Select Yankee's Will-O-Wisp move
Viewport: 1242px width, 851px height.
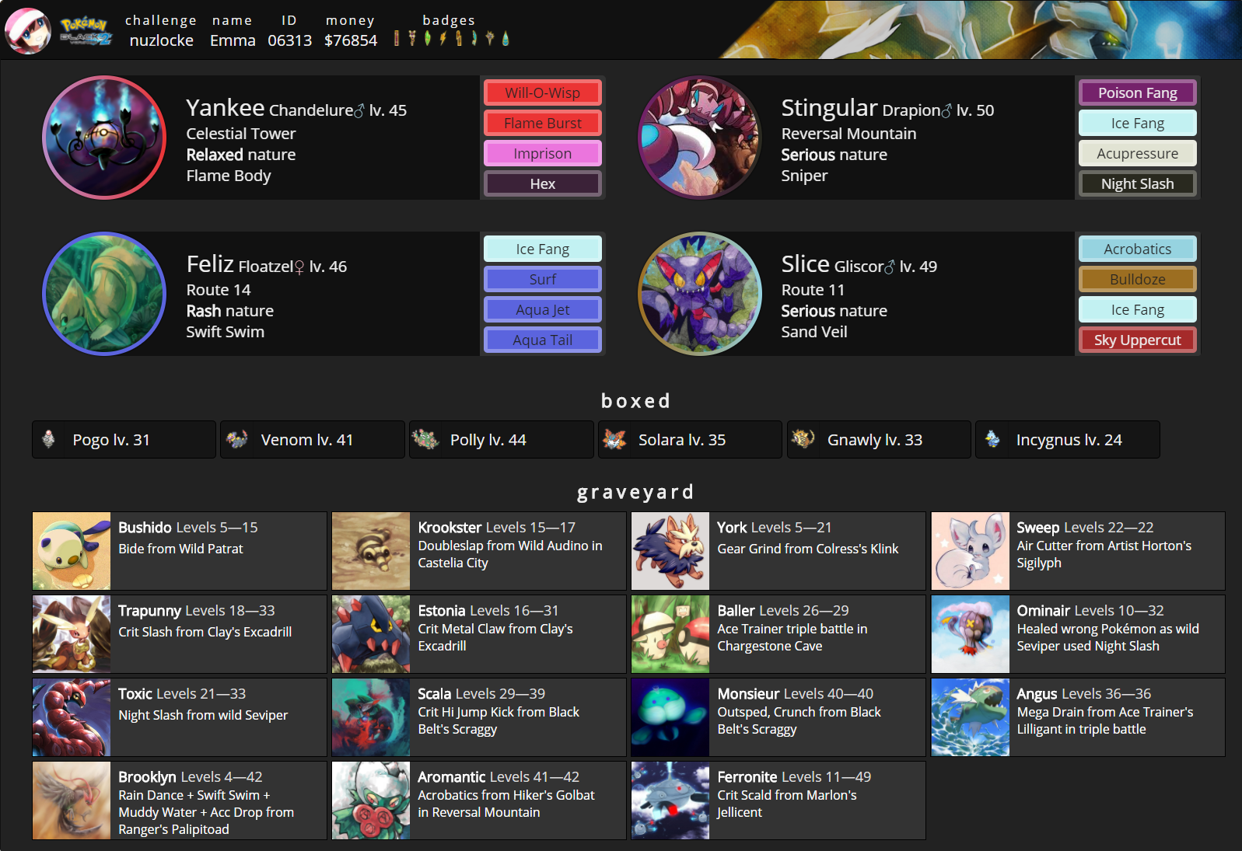pos(543,93)
